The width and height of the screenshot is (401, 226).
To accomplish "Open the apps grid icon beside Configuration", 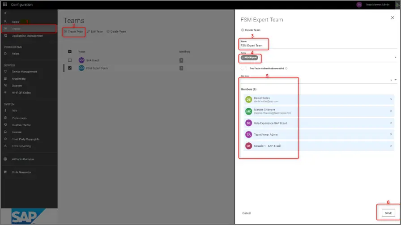I will tap(5, 4).
